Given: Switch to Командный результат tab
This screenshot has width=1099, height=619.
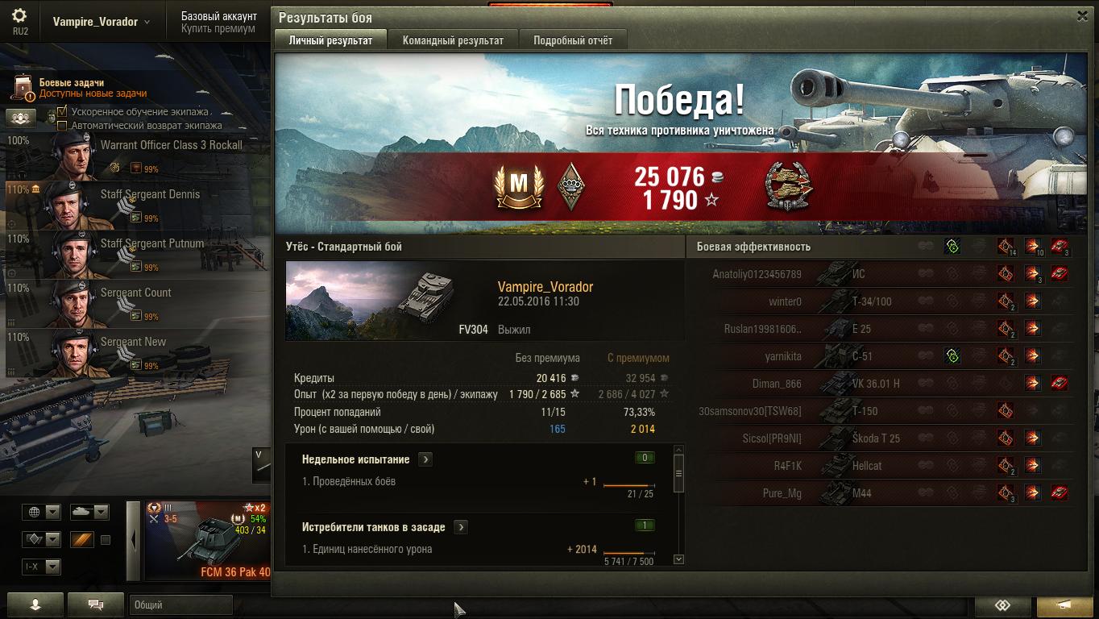Looking at the screenshot, I should [x=453, y=40].
